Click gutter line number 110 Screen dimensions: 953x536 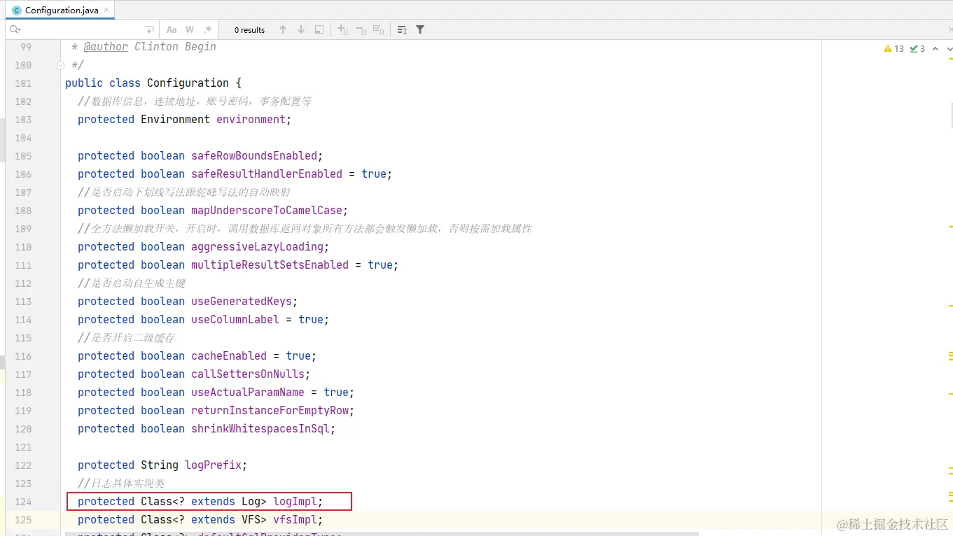pos(23,247)
